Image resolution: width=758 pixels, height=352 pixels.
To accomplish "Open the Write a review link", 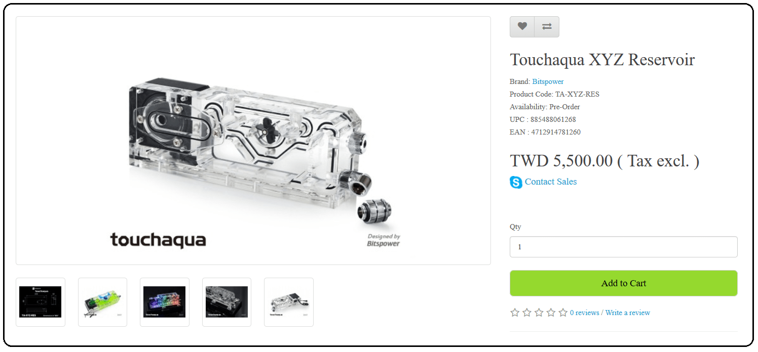I will point(628,313).
